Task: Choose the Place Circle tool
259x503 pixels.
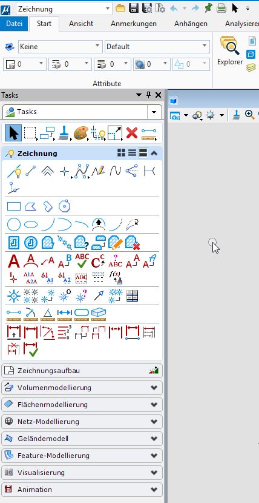Action: (x=14, y=224)
